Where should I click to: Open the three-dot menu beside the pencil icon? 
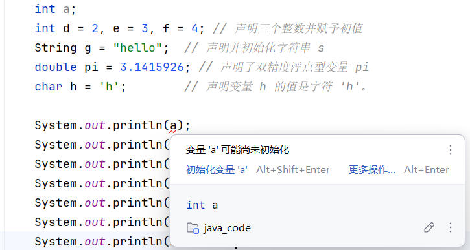click(x=450, y=227)
